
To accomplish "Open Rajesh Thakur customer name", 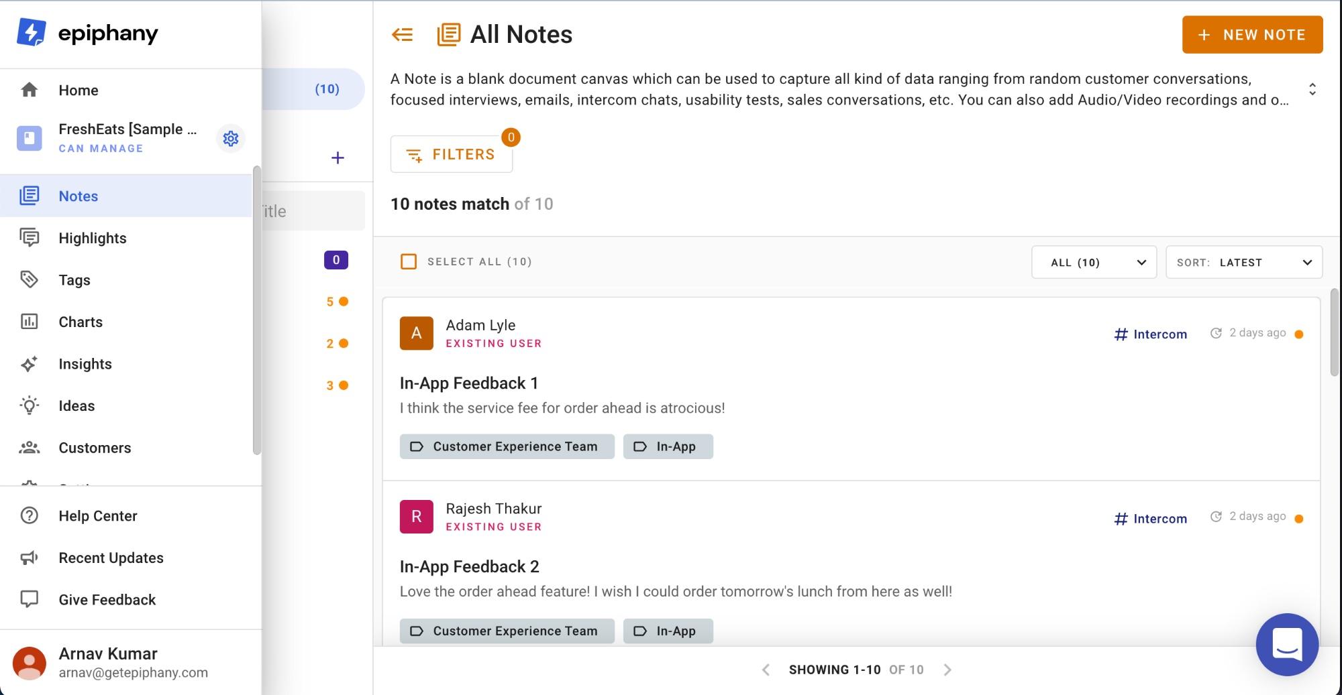I will click(x=494, y=509).
